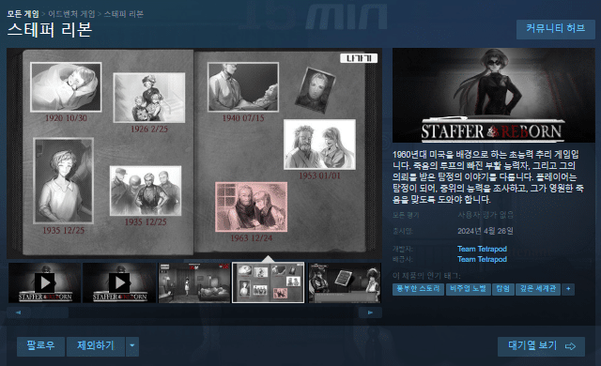Click the 사용자 평가 없음 review text
The width and height of the screenshot is (601, 366).
[x=485, y=215]
